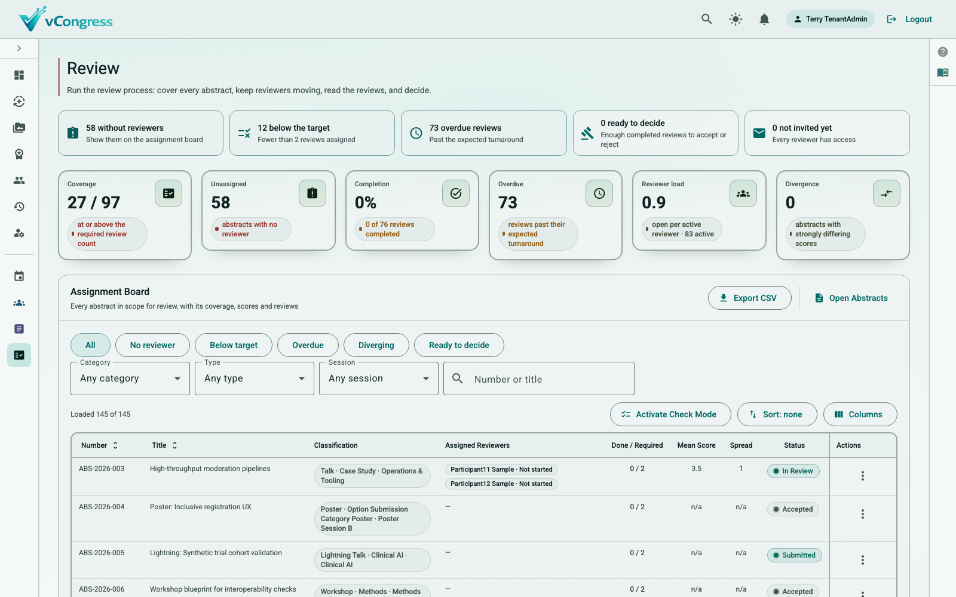
Task: Click Open Abstracts link
Action: (x=851, y=298)
